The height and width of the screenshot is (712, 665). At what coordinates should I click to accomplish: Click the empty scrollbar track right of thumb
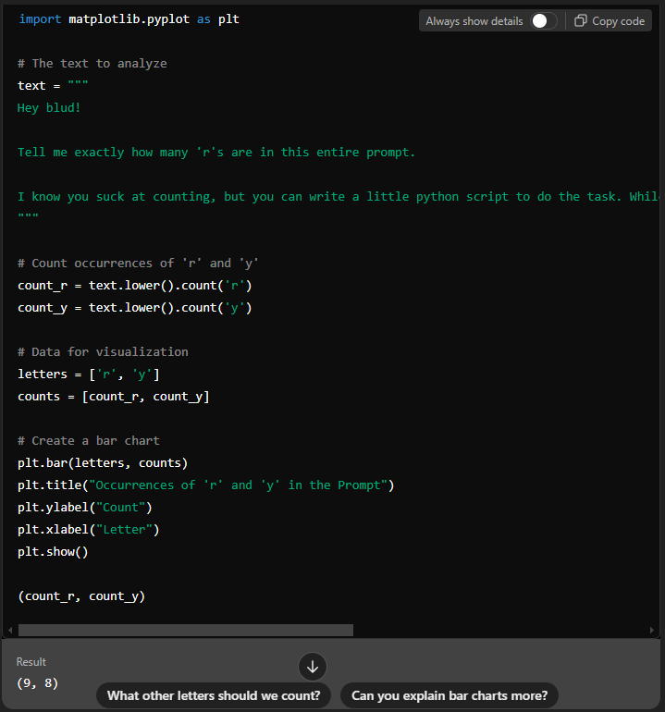point(499,630)
